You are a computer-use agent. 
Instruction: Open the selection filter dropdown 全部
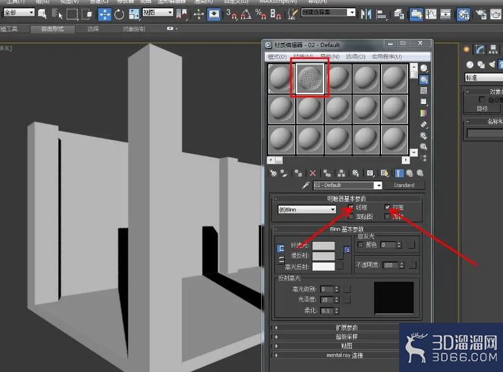19,12
